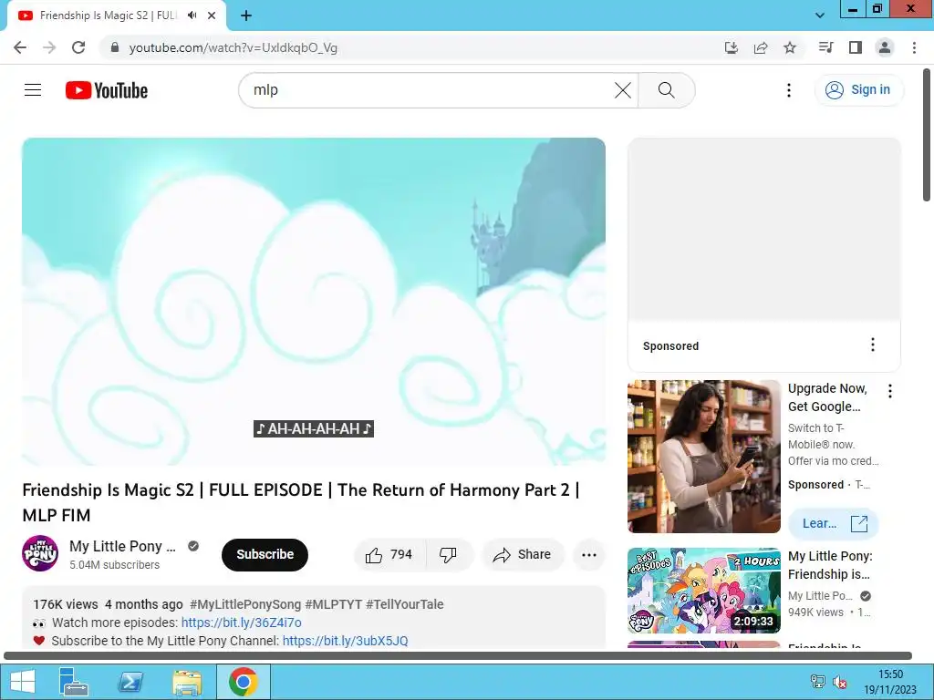Open File Explorer from the taskbar
The width and height of the screenshot is (934, 700).
tap(187, 682)
